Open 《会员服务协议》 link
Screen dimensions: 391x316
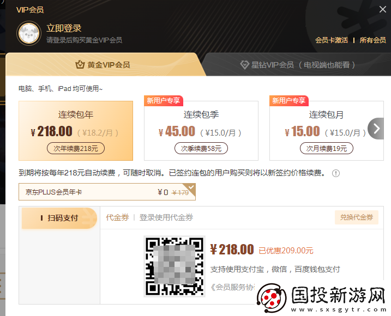pos(232,287)
